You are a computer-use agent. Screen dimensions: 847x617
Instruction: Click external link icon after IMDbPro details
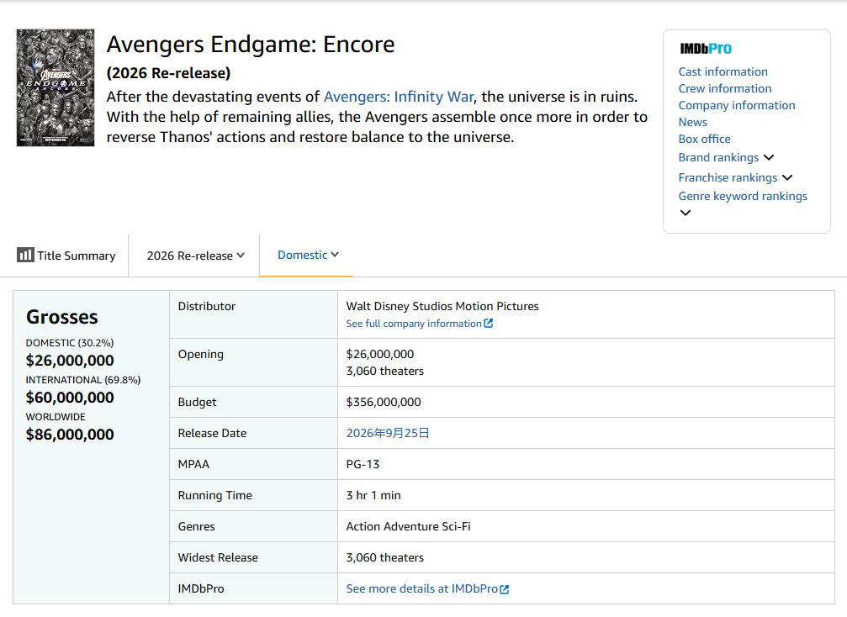505,589
